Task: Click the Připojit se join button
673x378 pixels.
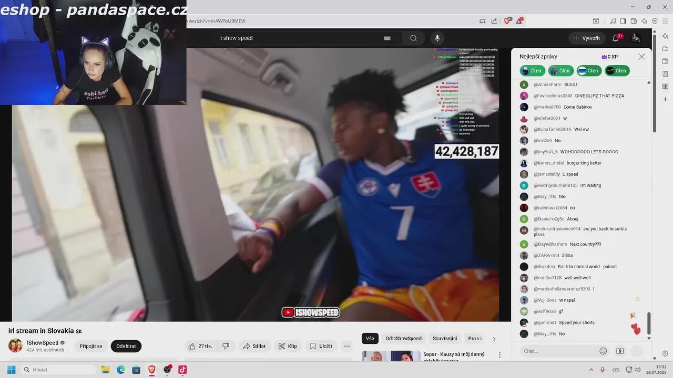Action: coord(91,346)
